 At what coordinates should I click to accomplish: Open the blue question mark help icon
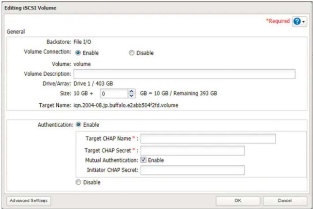tap(297, 21)
